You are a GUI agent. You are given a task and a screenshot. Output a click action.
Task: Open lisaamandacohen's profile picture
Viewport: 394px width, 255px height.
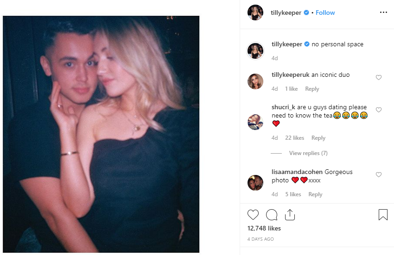(255, 182)
